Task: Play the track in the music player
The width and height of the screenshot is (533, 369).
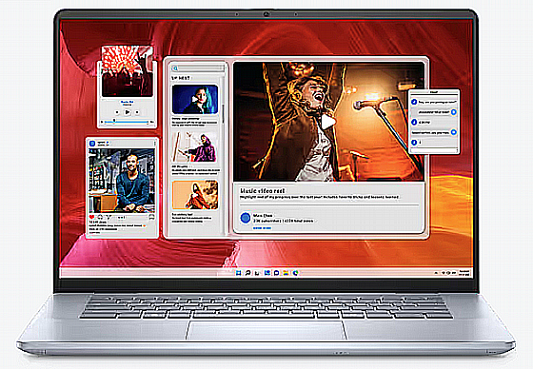Action: [128, 112]
